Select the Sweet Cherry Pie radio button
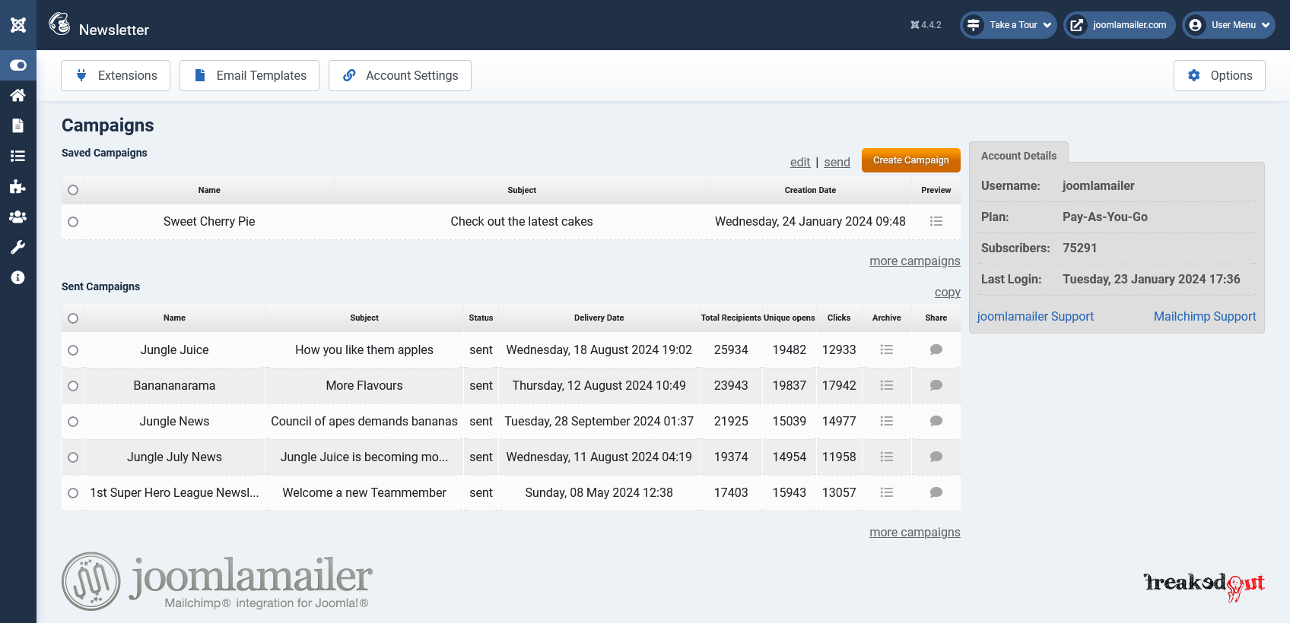Viewport: 1290px width, 623px height. [x=73, y=222]
